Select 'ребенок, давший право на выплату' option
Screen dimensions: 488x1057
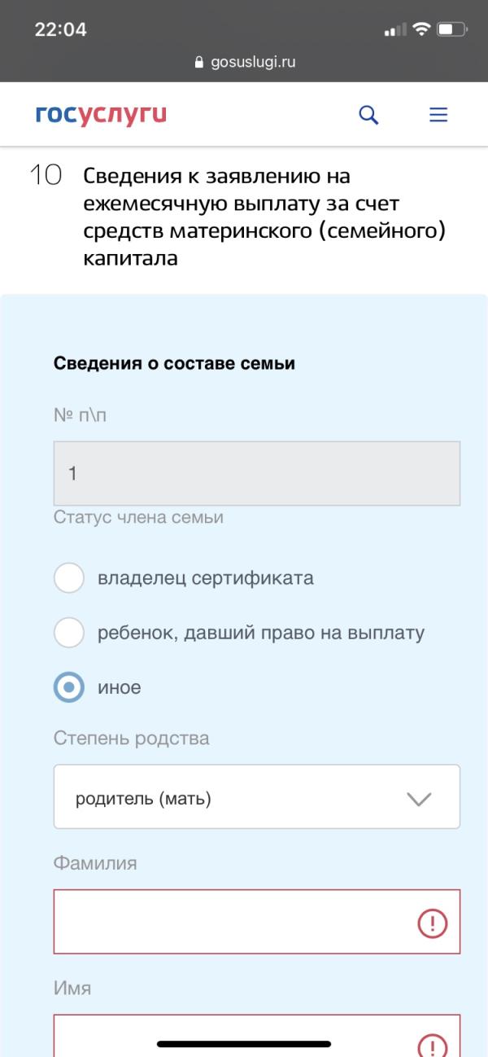(69, 633)
